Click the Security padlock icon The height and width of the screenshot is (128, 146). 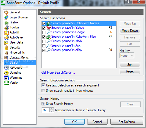click(6, 48)
